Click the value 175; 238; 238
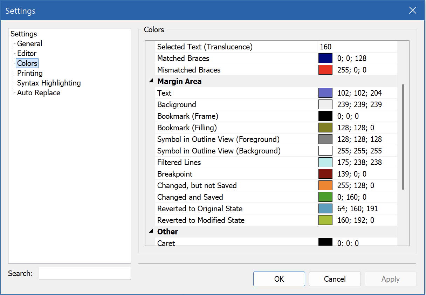 tap(360, 162)
